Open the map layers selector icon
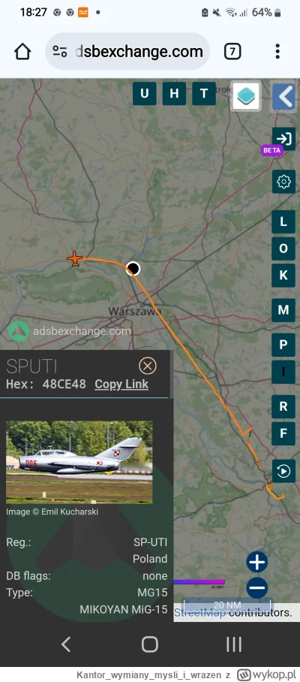 [246, 95]
